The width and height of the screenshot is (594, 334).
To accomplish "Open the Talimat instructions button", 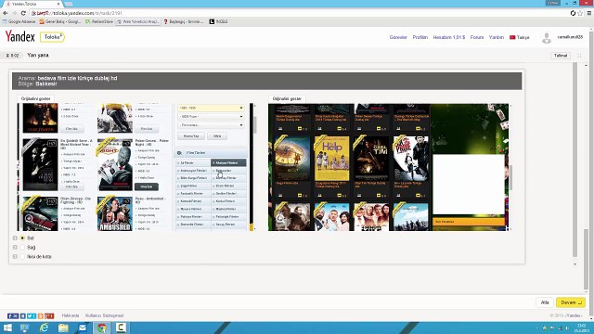I will pyautogui.click(x=561, y=56).
